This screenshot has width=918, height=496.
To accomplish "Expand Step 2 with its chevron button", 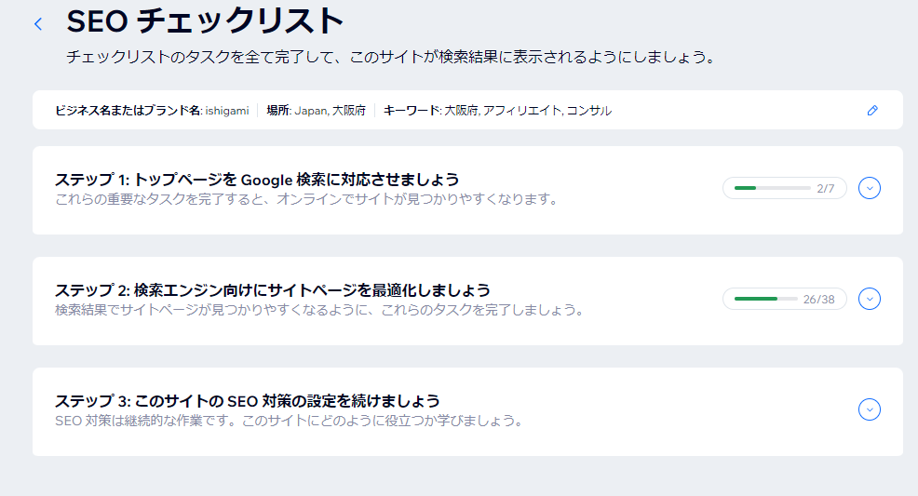I will pyautogui.click(x=870, y=299).
